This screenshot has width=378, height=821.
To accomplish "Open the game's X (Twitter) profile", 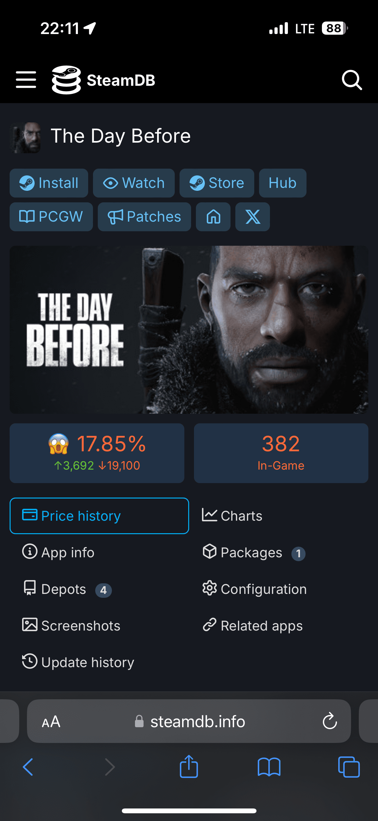I will tap(253, 217).
